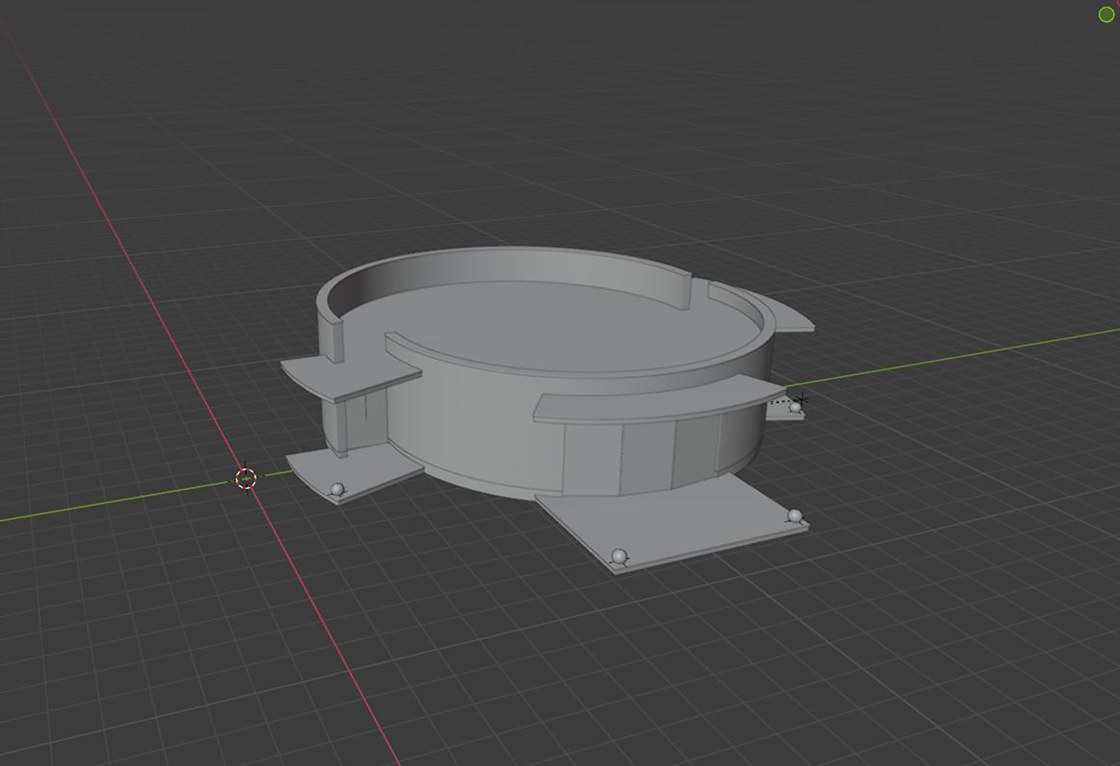Select the sphere on the far right platform

(x=795, y=407)
